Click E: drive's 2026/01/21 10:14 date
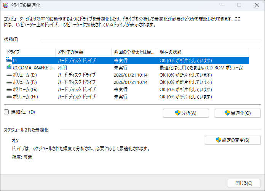Viewport: 265px width, 191px height. click(x=131, y=75)
